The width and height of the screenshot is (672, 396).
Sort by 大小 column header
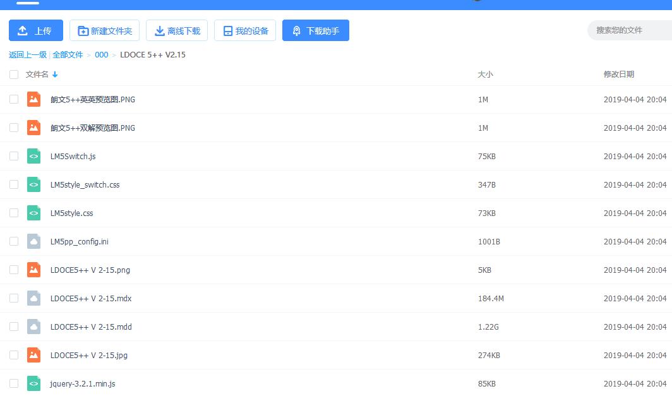click(x=485, y=75)
